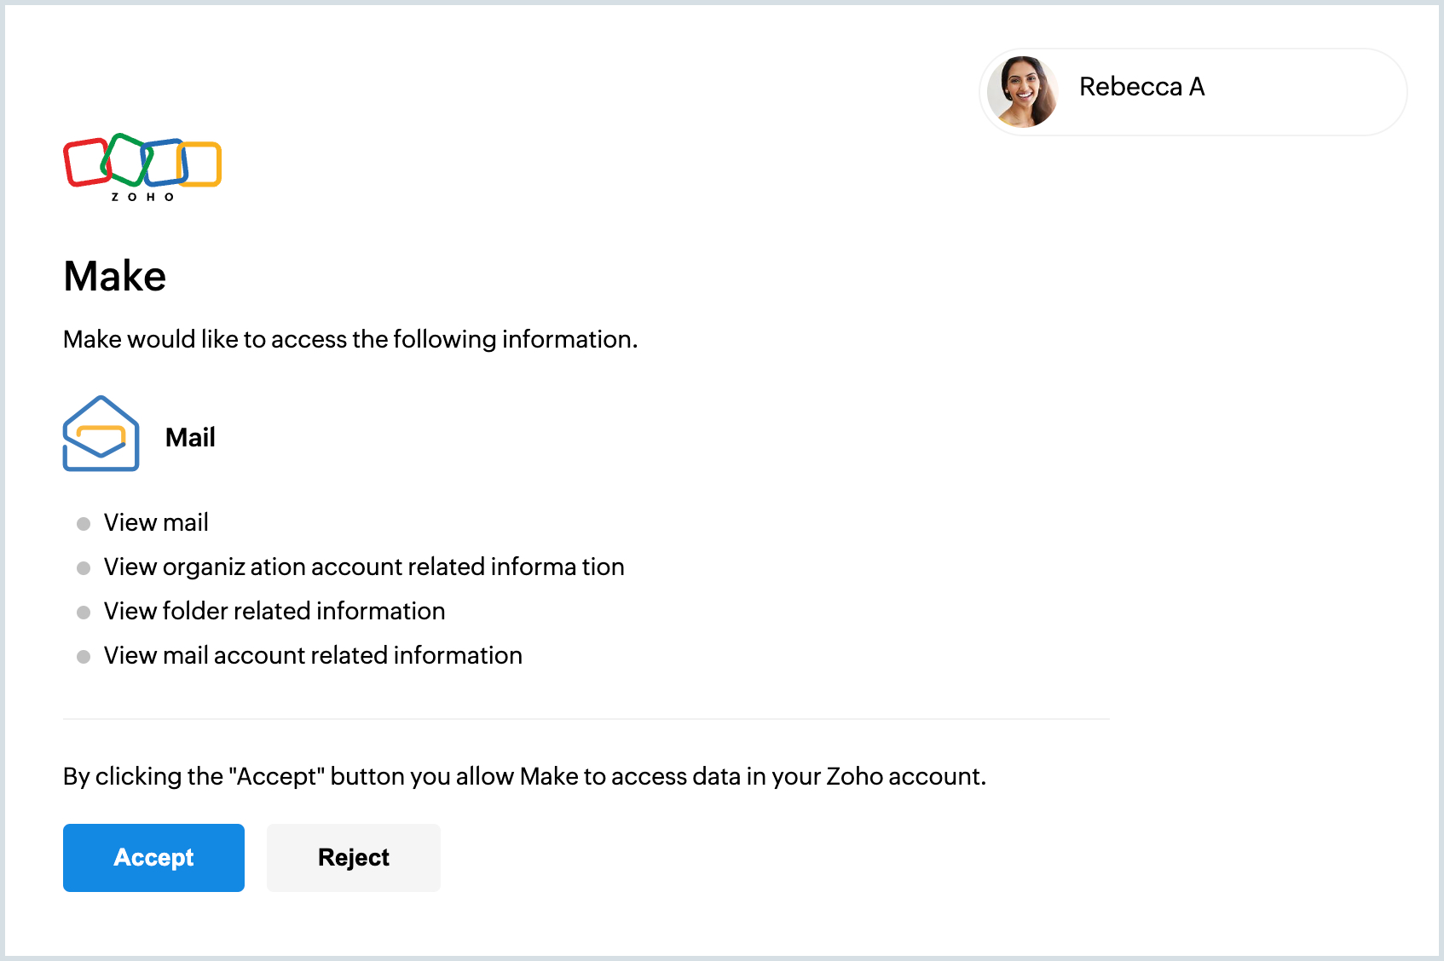Click bullet next to organization account permission
The height and width of the screenshot is (961, 1444).
pyautogui.click(x=84, y=568)
